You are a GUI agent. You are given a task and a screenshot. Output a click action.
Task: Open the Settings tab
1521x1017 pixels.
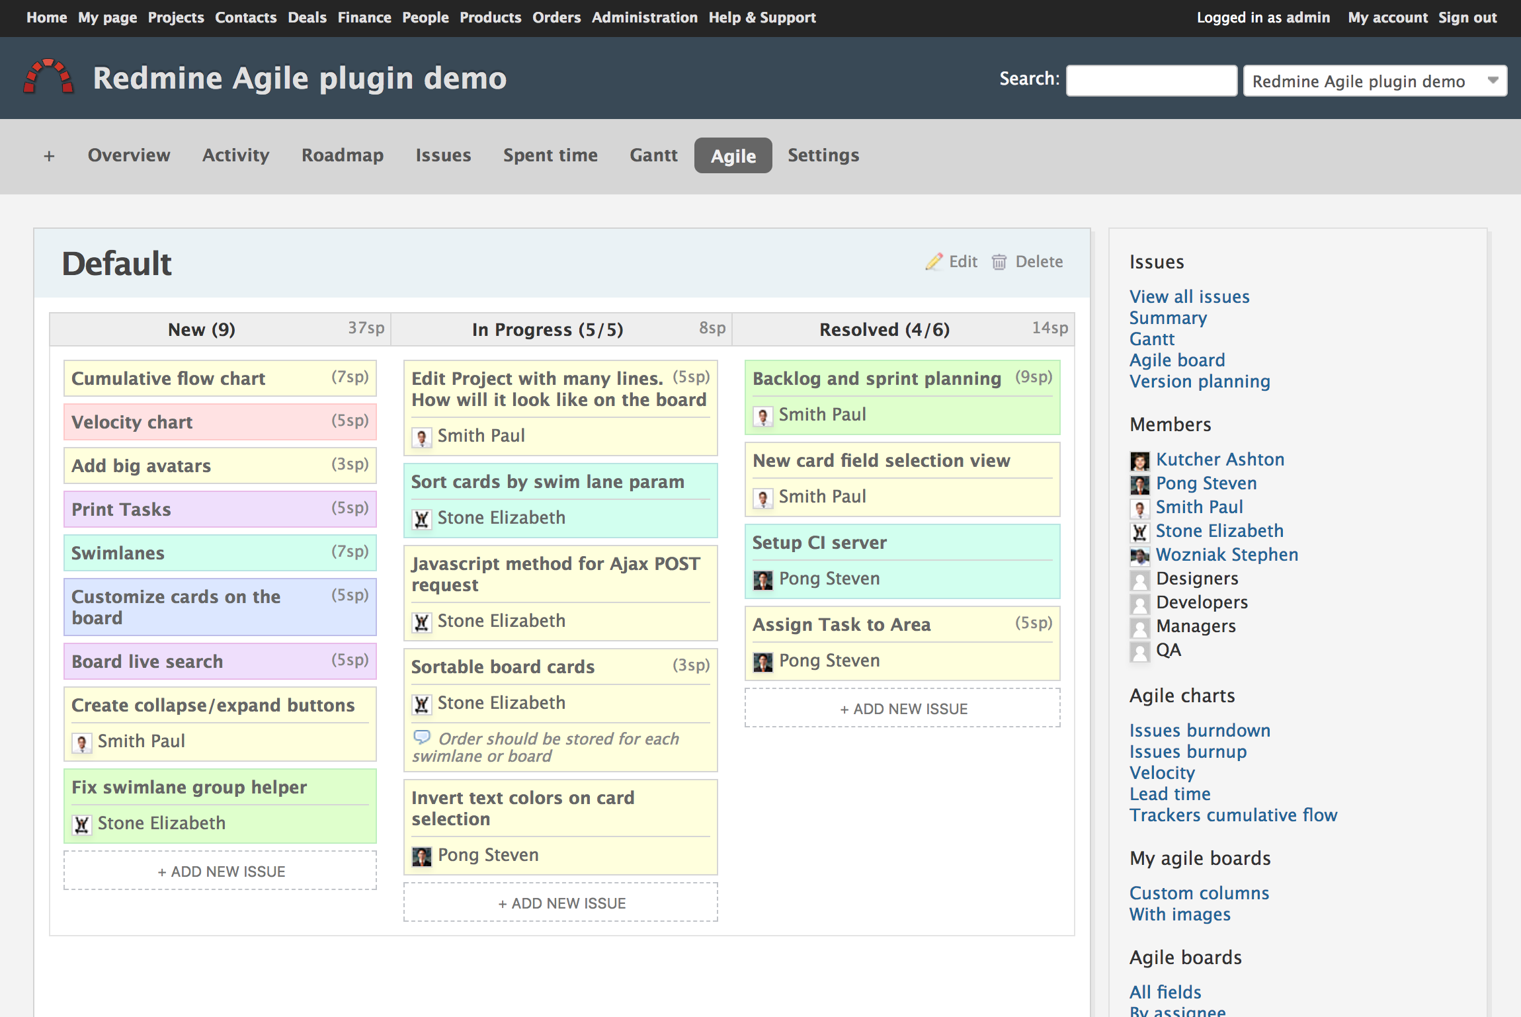(823, 155)
